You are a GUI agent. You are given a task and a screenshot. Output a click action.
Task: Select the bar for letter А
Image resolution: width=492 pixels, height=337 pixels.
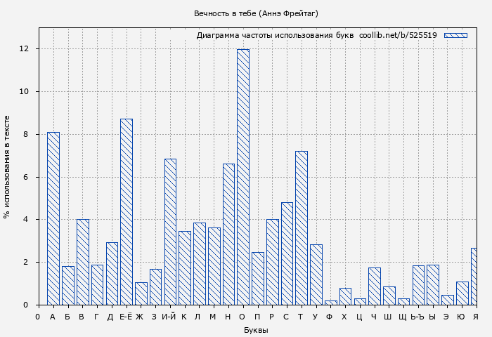pos(53,218)
